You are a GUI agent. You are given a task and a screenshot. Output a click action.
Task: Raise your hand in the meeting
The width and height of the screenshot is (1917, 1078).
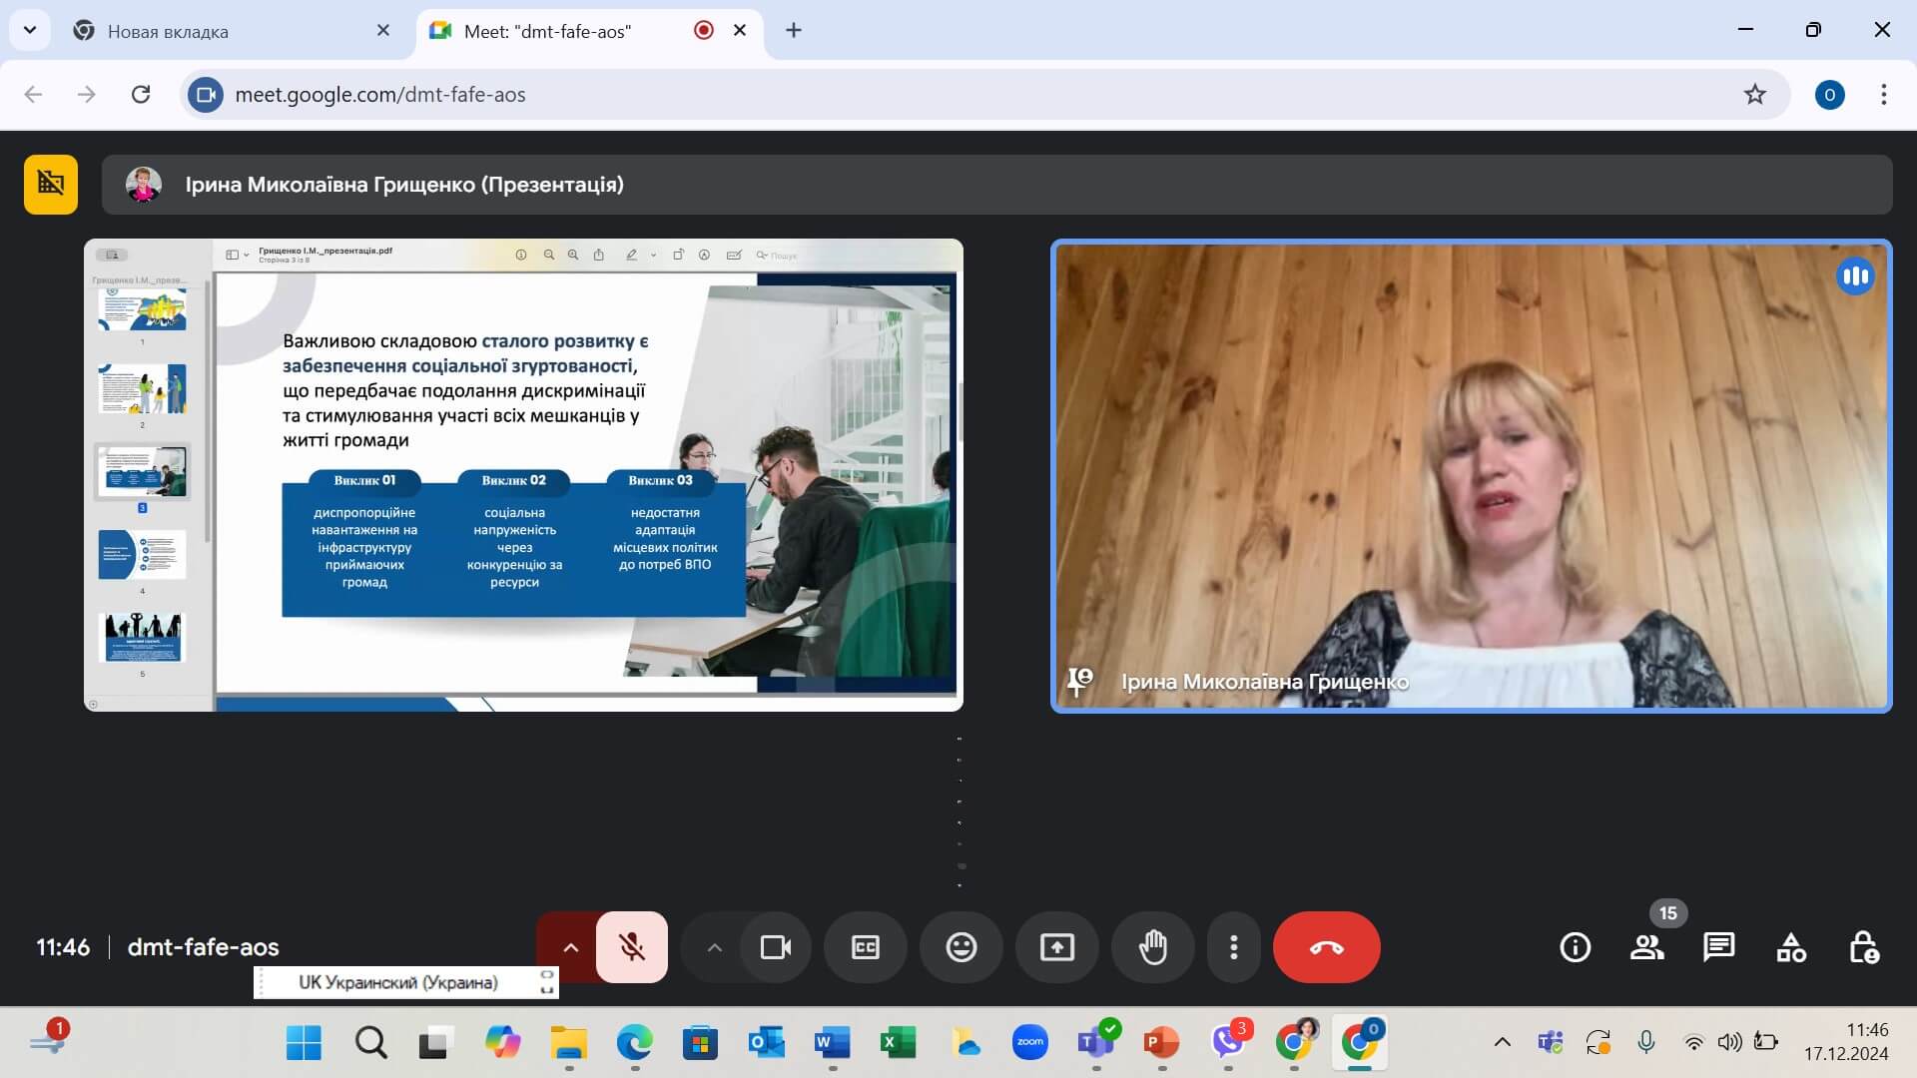[x=1152, y=947]
